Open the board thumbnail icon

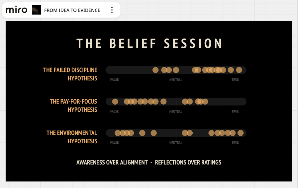coord(37,10)
